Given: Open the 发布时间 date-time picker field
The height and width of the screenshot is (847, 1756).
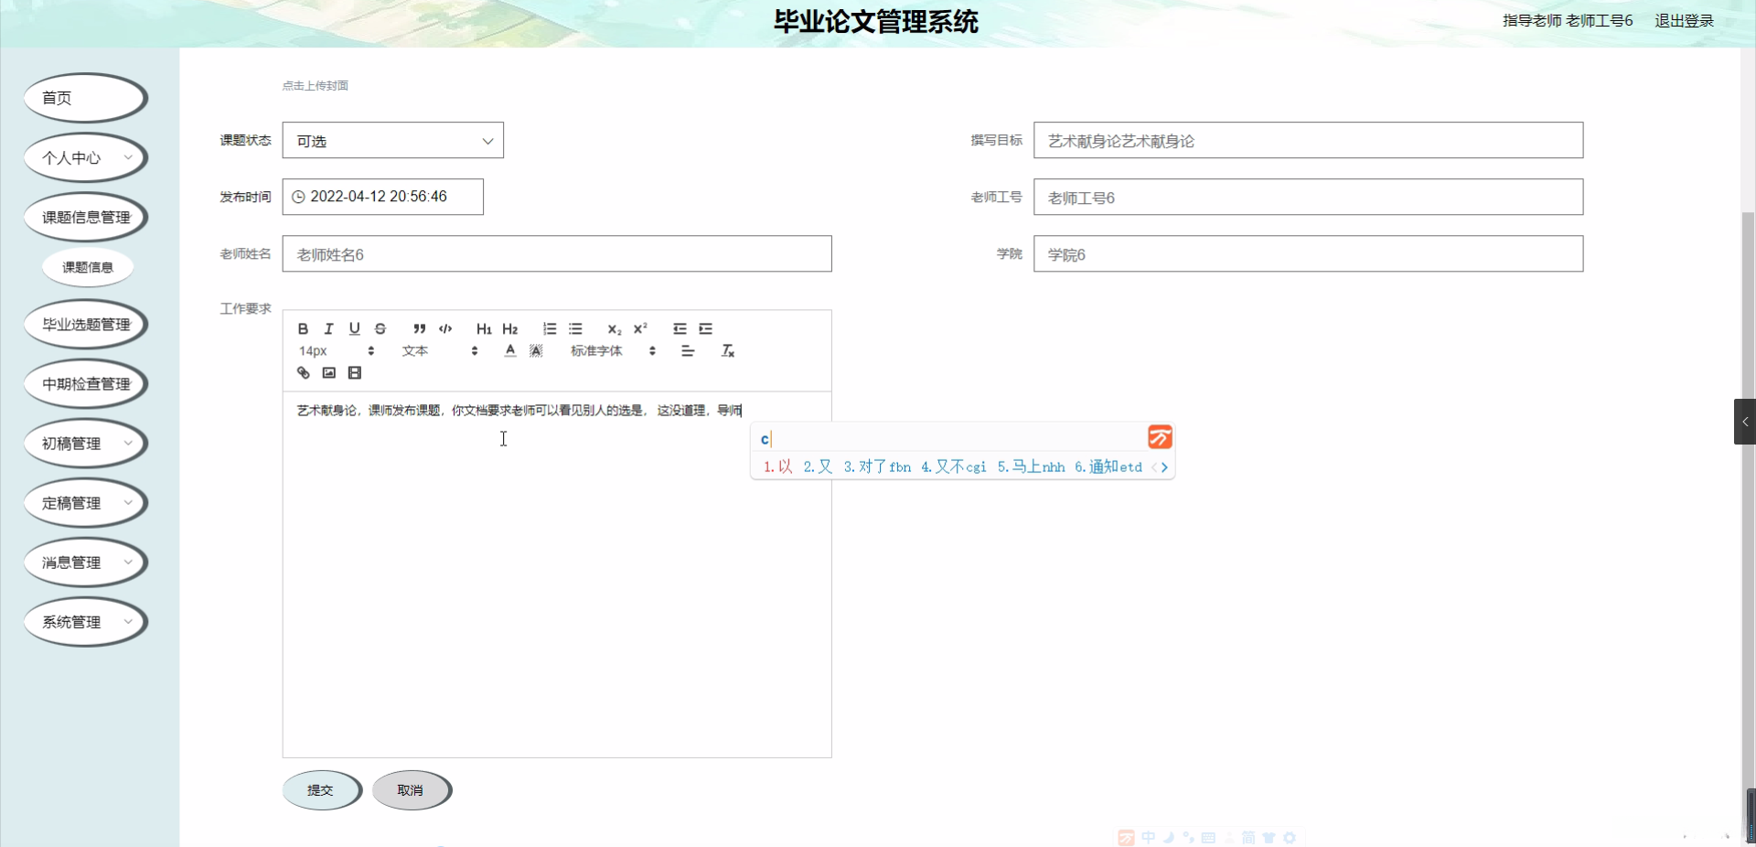Looking at the screenshot, I should (383, 197).
